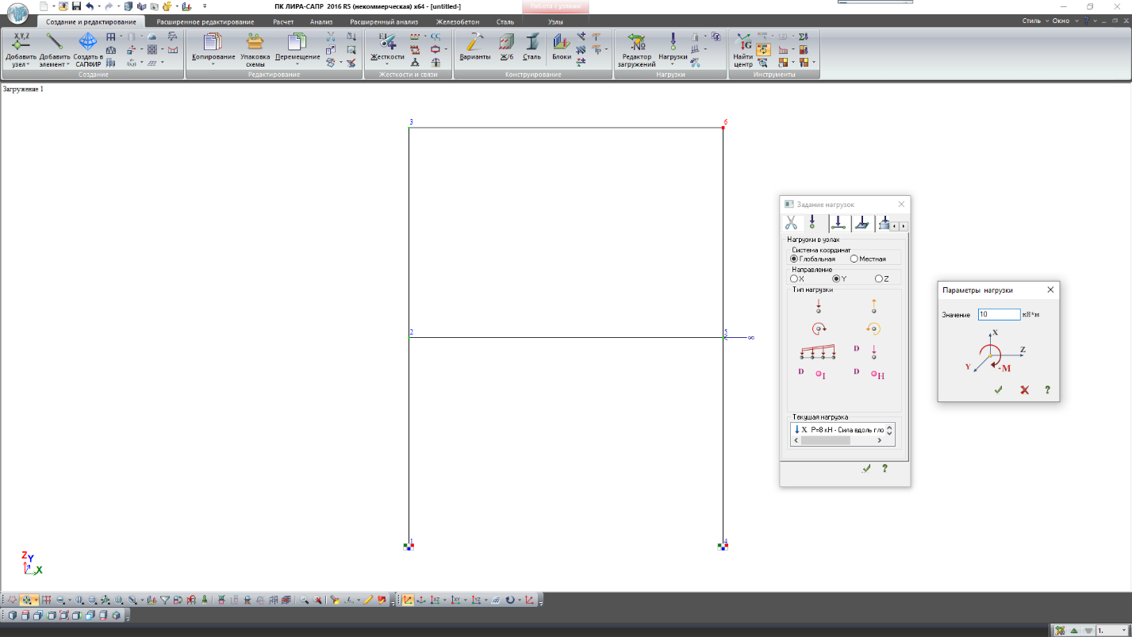Click the save icon in quick access toolbar
Viewport: 1132px width, 637px height.
[x=77, y=6]
